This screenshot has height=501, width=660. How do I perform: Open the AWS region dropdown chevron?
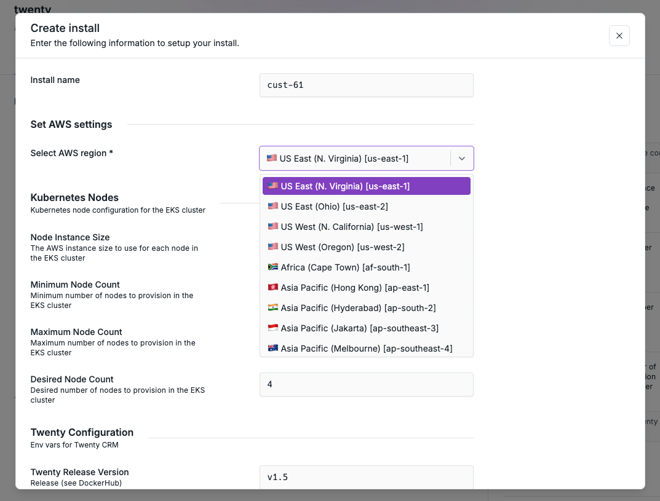click(462, 158)
